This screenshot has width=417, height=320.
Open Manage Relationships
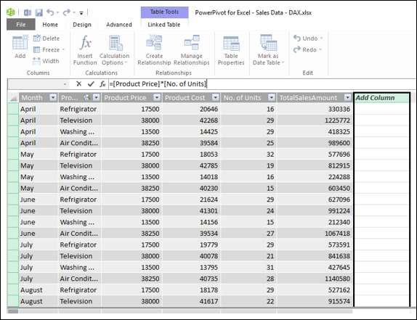(192, 51)
